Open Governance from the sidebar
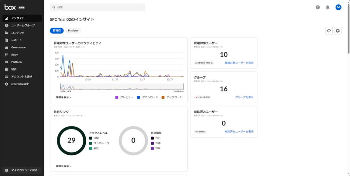Viewport: 350px width, 176px height. pos(18,47)
